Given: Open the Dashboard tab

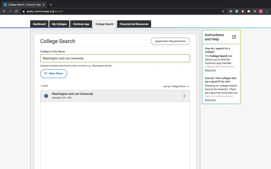Looking at the screenshot, I should coord(39,24).
